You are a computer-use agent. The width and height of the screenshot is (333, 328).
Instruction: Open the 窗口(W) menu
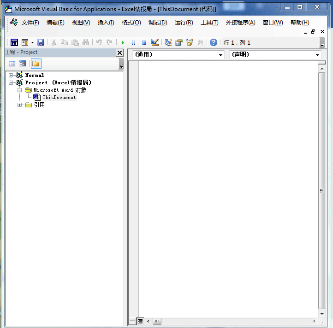point(273,23)
